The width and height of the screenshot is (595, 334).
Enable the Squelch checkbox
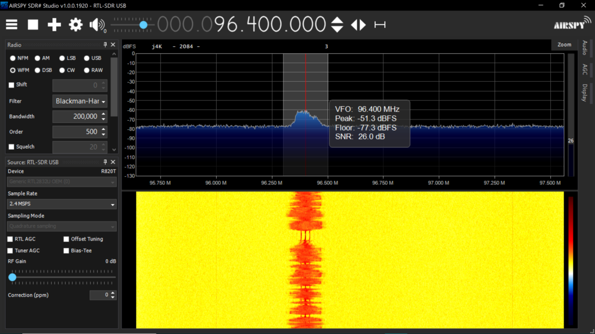(x=12, y=147)
